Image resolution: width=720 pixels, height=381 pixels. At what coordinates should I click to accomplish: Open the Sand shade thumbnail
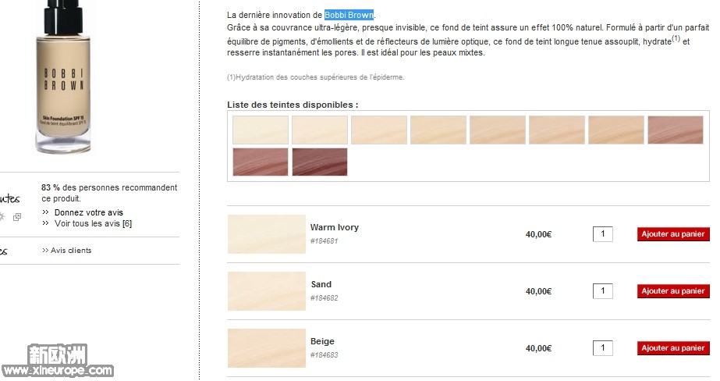[266, 291]
